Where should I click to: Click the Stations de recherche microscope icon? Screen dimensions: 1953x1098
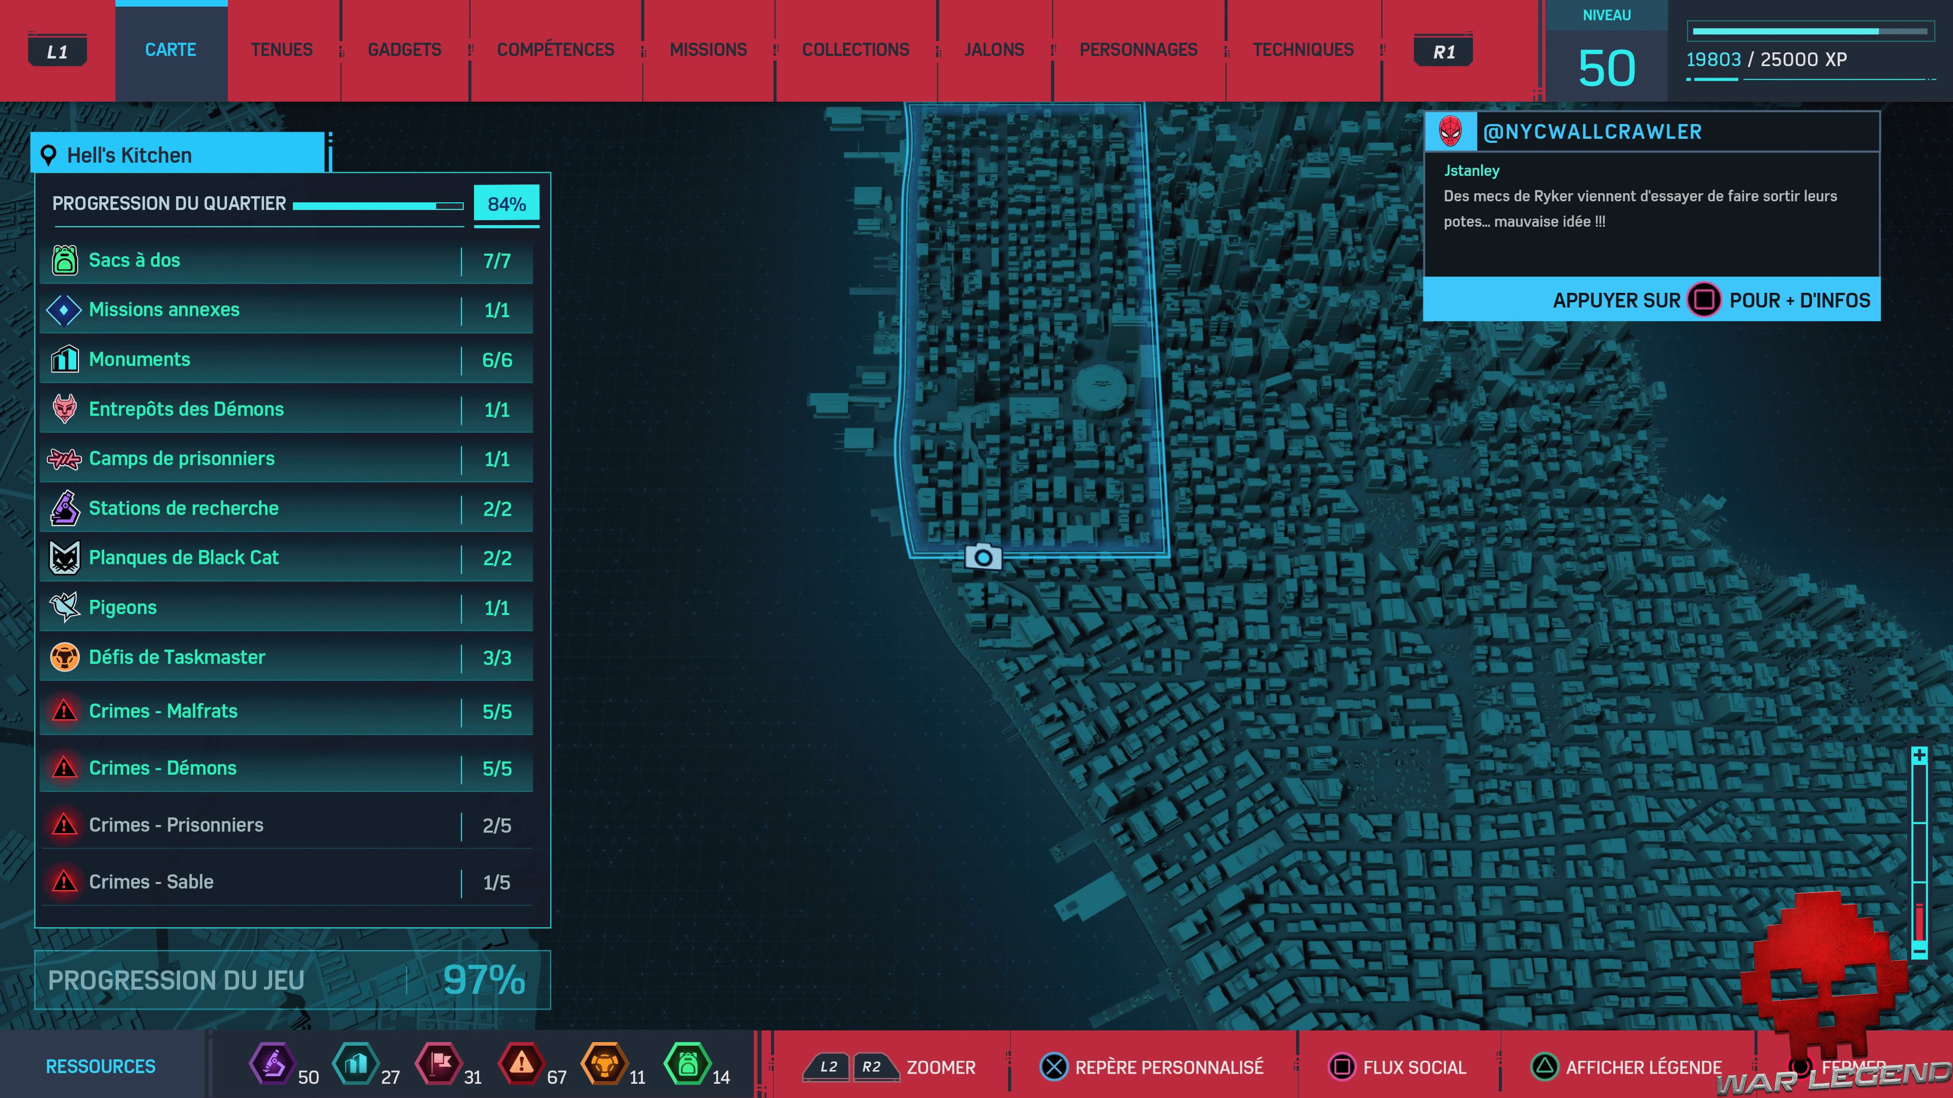(65, 508)
